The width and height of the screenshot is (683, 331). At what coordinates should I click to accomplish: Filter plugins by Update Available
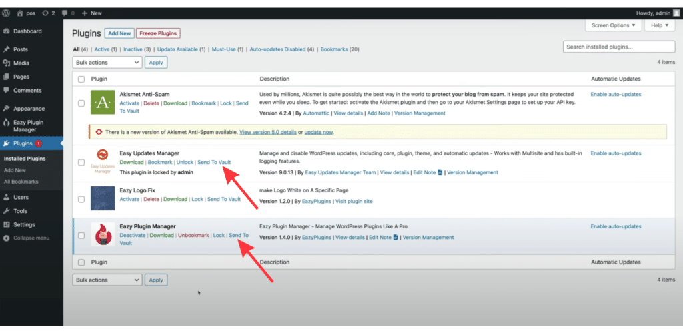point(177,49)
